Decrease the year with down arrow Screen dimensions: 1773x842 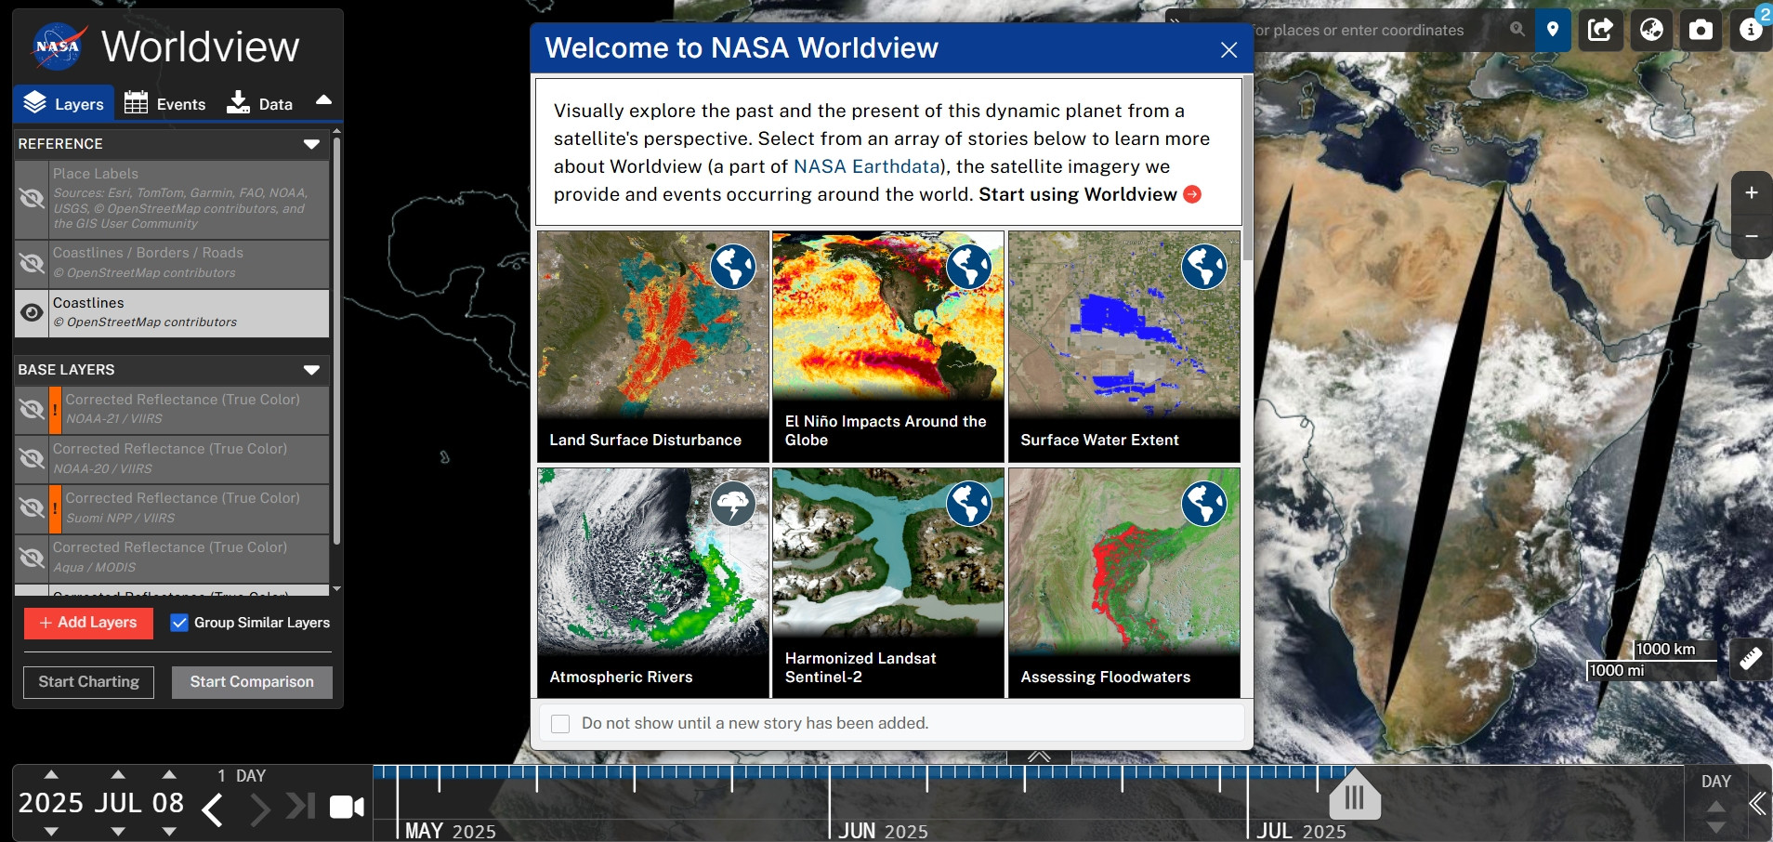click(x=51, y=831)
